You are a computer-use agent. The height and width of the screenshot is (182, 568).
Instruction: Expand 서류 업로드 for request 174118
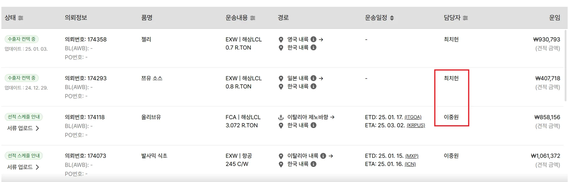[x=23, y=128]
